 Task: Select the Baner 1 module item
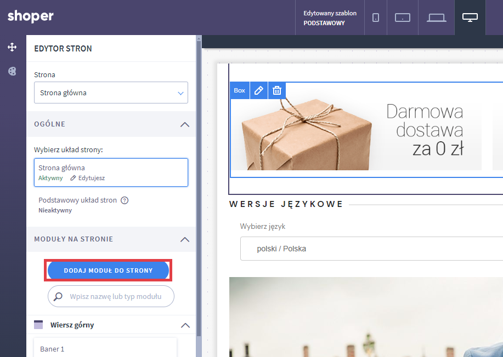(x=105, y=348)
